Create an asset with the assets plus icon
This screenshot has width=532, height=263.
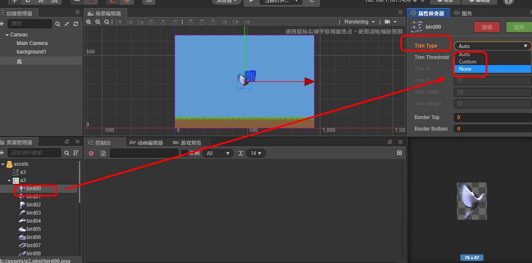click(x=2, y=153)
